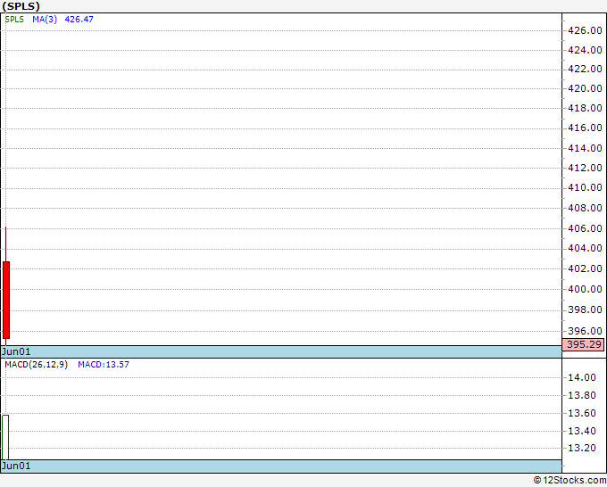
Task: Click the MACD(26,12,9) indicator label
Action: pyautogui.click(x=37, y=365)
